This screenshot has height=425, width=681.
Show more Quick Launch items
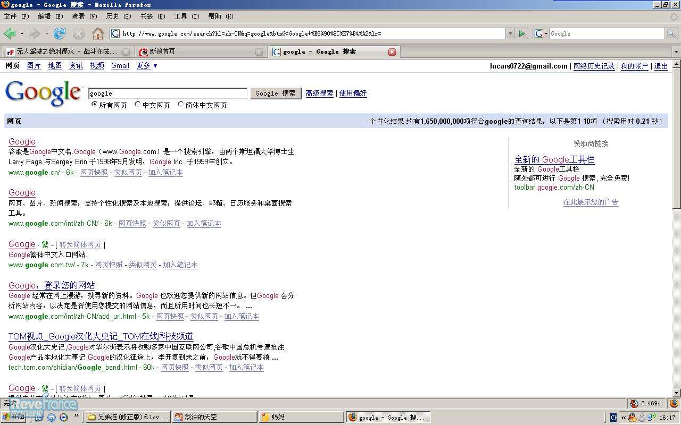click(77, 415)
